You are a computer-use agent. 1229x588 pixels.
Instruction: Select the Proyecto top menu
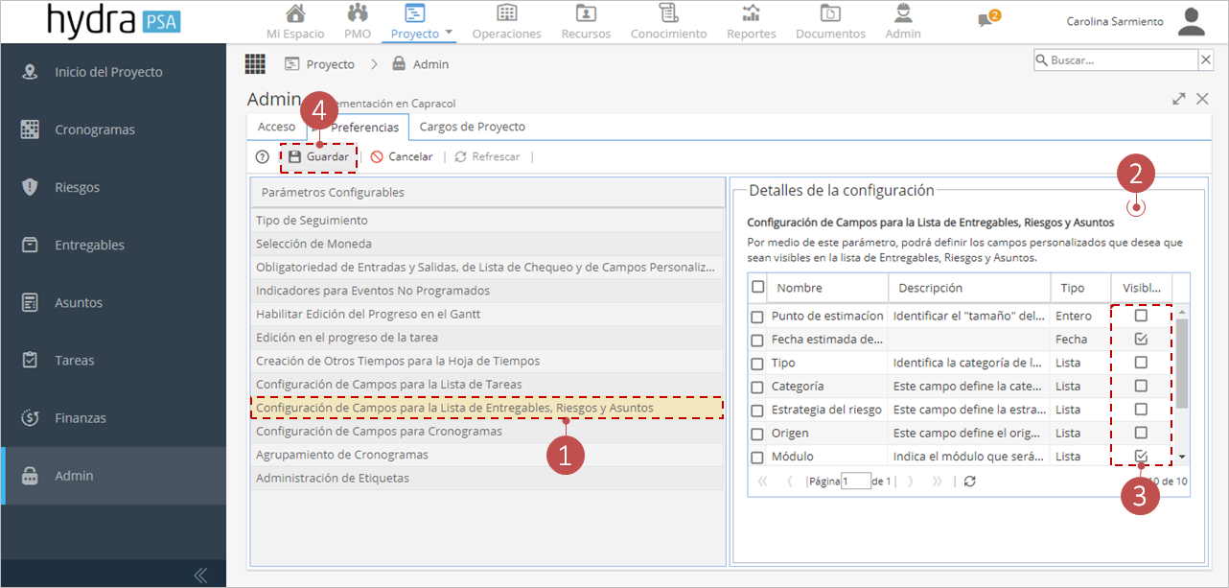(x=414, y=22)
